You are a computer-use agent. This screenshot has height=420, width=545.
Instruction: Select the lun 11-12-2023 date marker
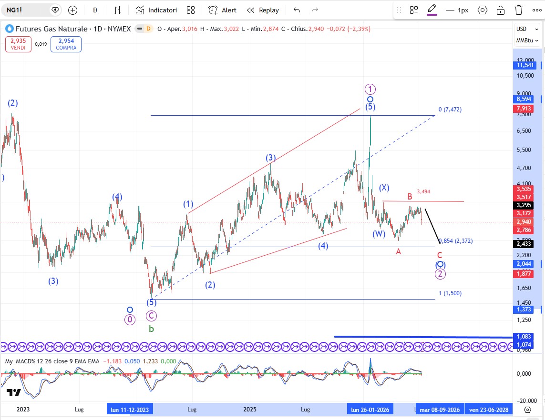(x=130, y=410)
